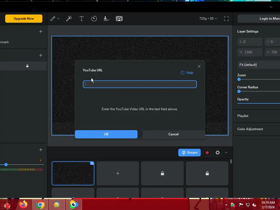
Task: Click the Start button ornament icon
Action: point(7,205)
